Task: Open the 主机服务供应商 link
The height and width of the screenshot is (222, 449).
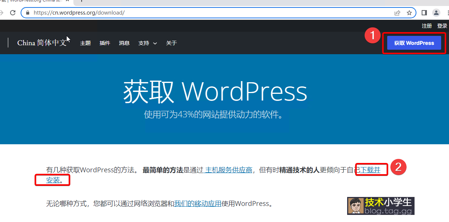Action: click(x=228, y=170)
